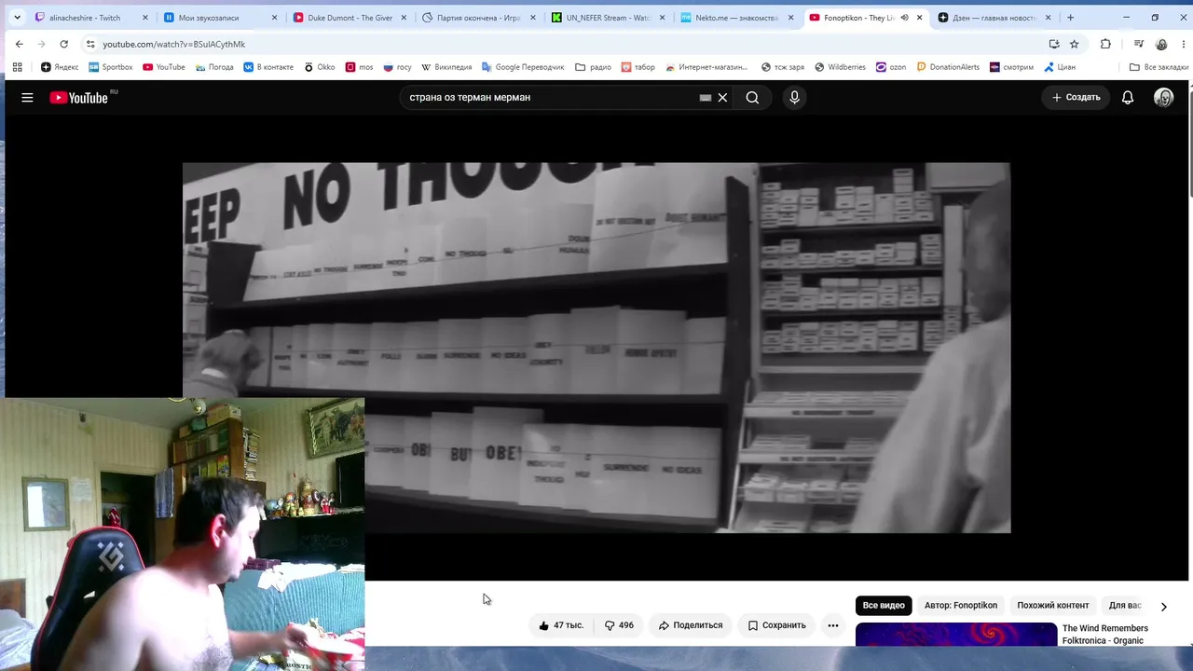
Task: Switch to alinacheshire - Twitch tab
Action: click(91, 18)
